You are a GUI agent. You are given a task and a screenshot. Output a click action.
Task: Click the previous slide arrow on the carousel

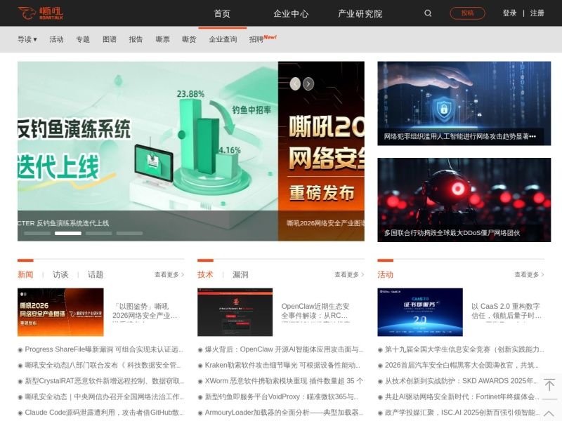295,83
